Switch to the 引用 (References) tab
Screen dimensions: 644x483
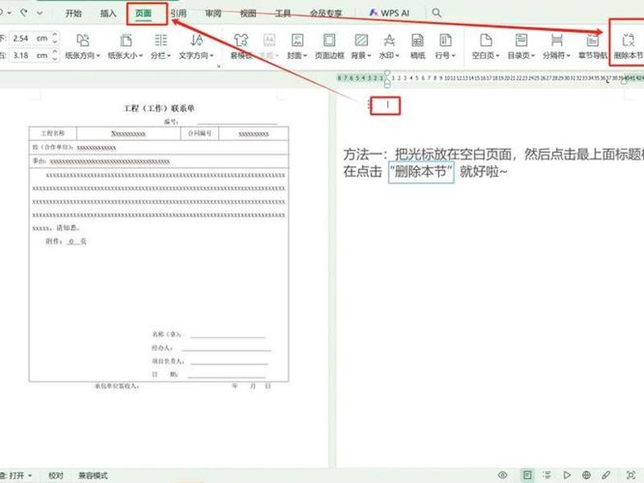tap(179, 13)
